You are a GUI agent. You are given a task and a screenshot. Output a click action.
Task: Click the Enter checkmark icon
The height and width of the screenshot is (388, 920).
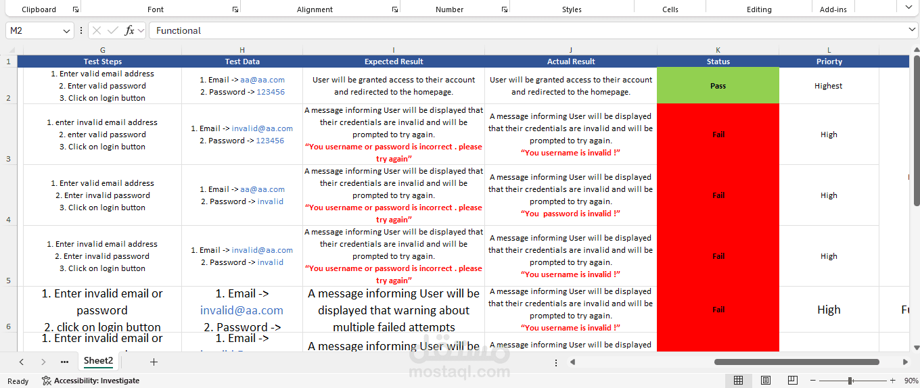tap(113, 30)
